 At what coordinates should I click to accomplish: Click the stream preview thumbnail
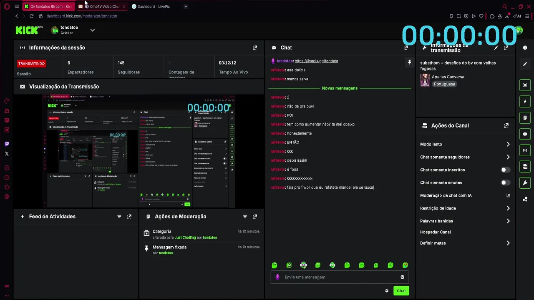139,151
